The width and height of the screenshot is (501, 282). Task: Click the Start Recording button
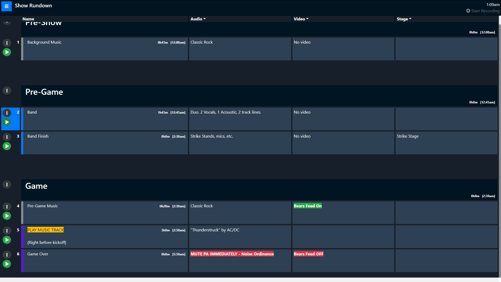coord(485,11)
